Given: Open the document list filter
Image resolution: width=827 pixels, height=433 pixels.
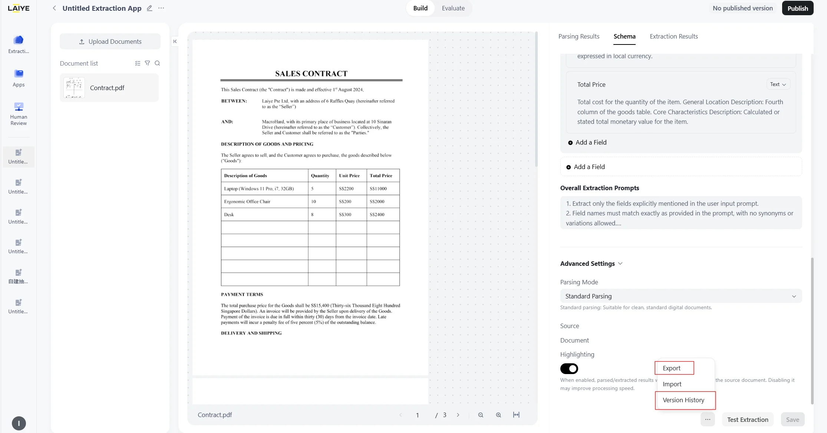Looking at the screenshot, I should [x=147, y=63].
